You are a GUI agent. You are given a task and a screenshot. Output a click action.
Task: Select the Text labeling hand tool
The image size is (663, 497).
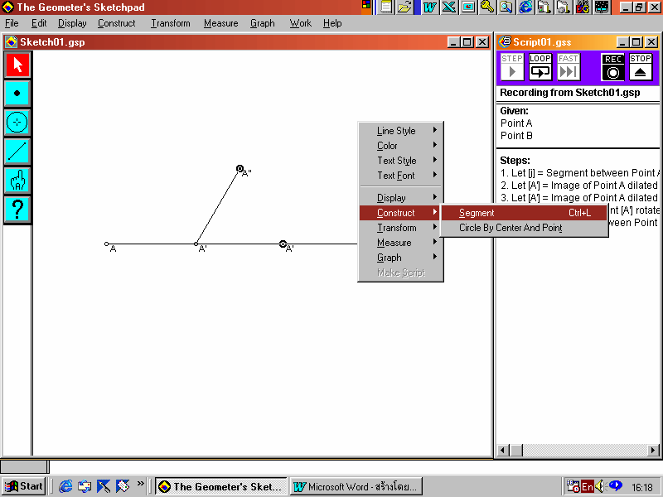point(17,180)
